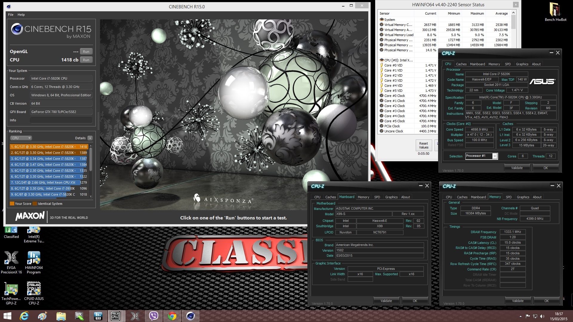
Task: Switch to Cinebench in the taskbar
Action: 190,316
